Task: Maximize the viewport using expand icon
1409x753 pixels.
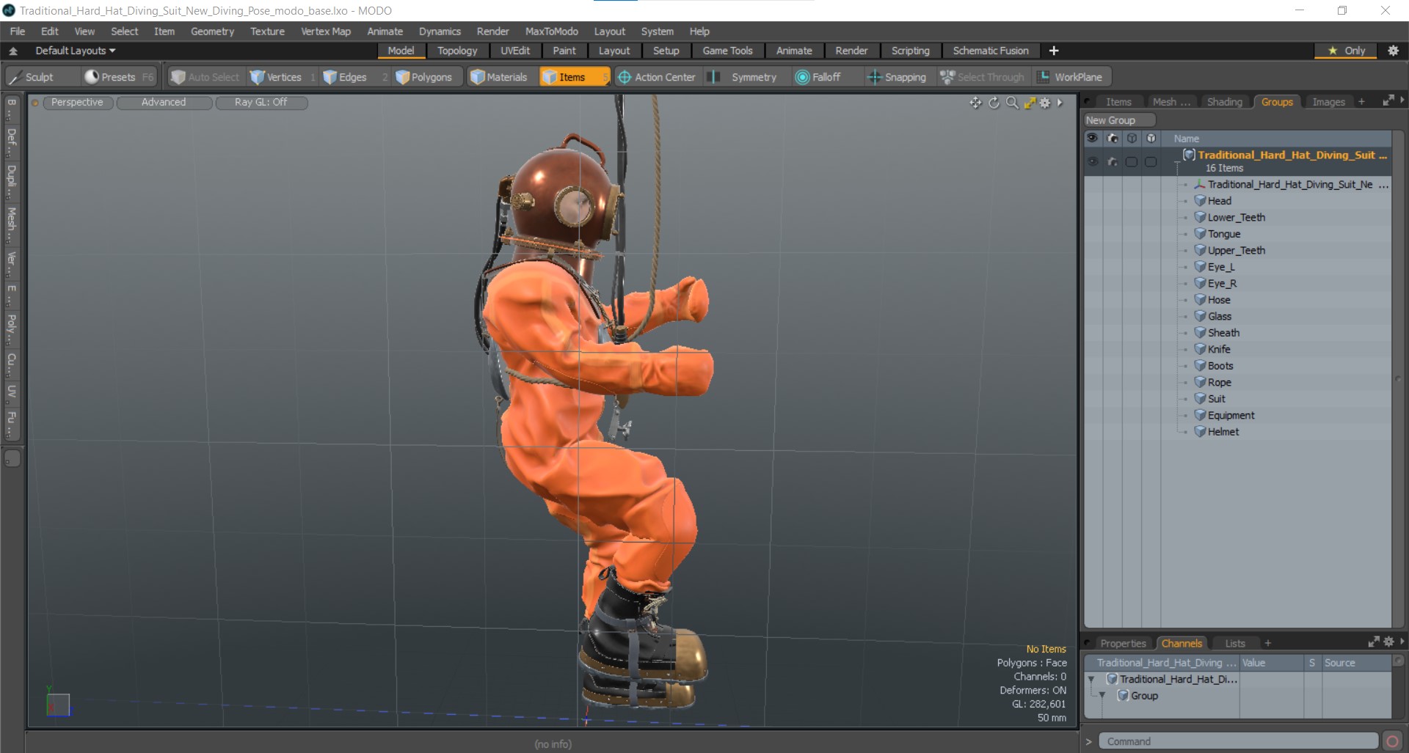Action: pyautogui.click(x=1030, y=103)
